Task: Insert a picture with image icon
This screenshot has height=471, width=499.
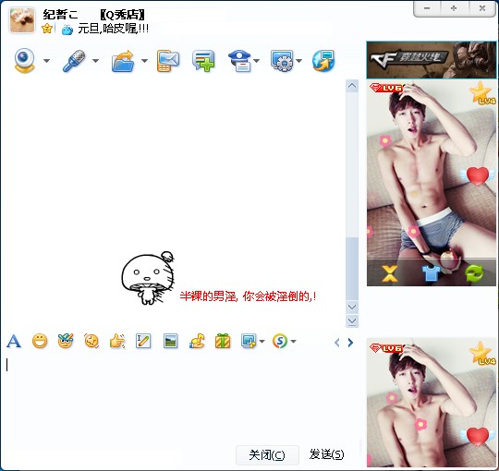Action: [x=170, y=342]
